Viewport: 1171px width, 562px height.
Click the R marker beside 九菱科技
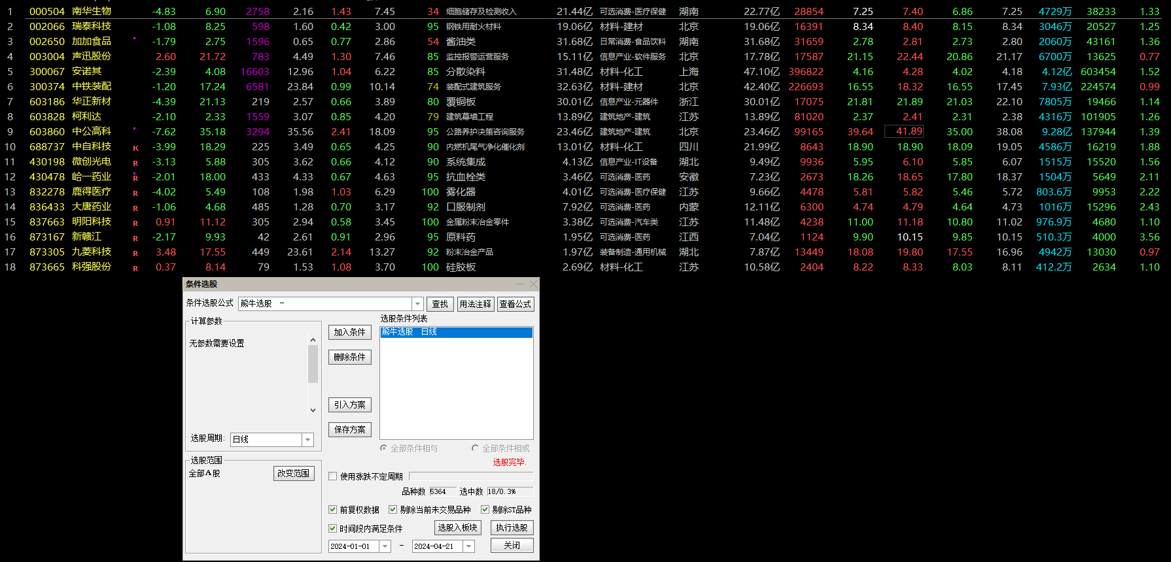(135, 254)
